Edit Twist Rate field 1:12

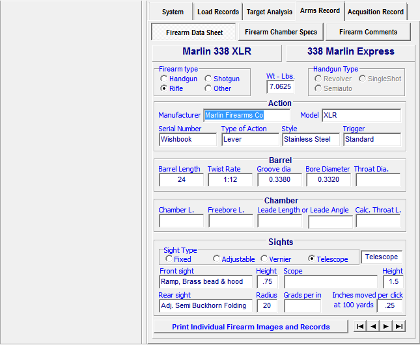pos(231,179)
